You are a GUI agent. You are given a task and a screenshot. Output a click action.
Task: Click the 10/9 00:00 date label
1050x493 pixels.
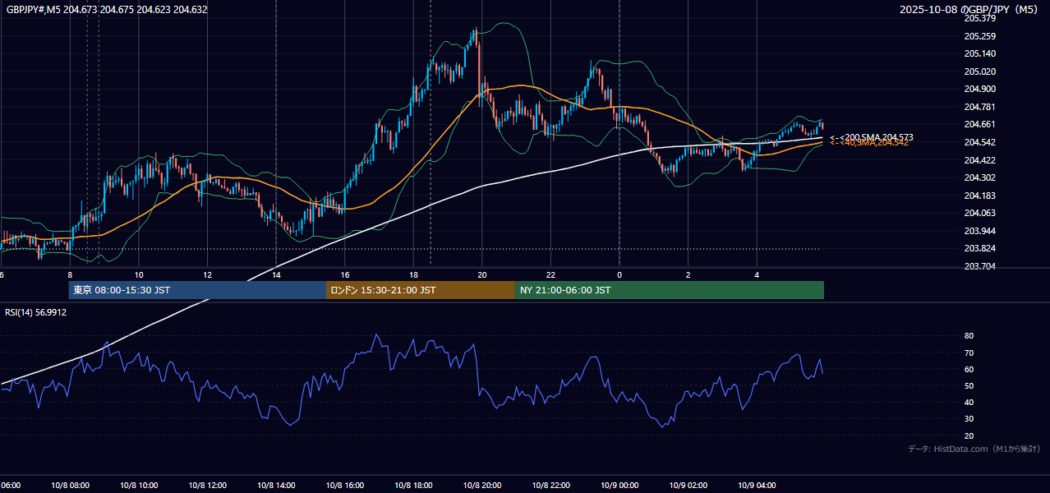pos(619,485)
